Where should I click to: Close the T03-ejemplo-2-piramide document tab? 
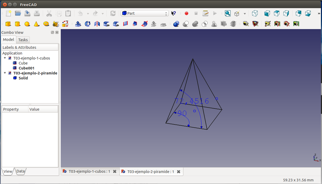point(179,172)
